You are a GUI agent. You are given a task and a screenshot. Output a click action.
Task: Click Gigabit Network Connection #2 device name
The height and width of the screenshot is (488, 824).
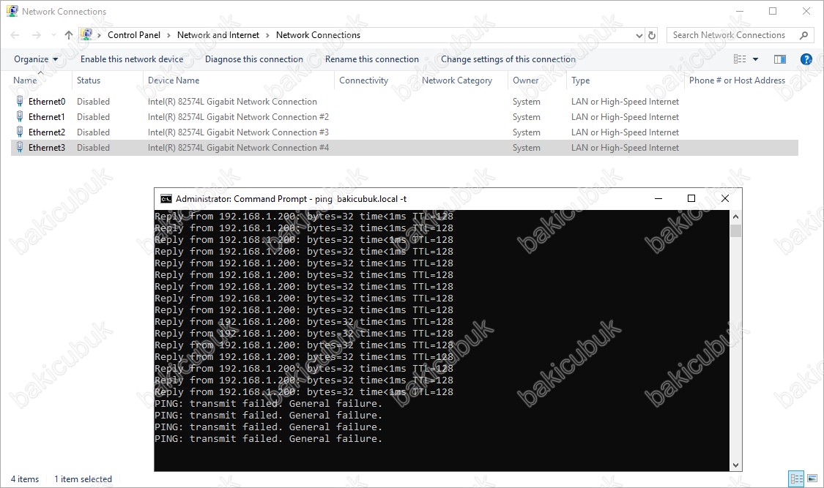click(238, 116)
